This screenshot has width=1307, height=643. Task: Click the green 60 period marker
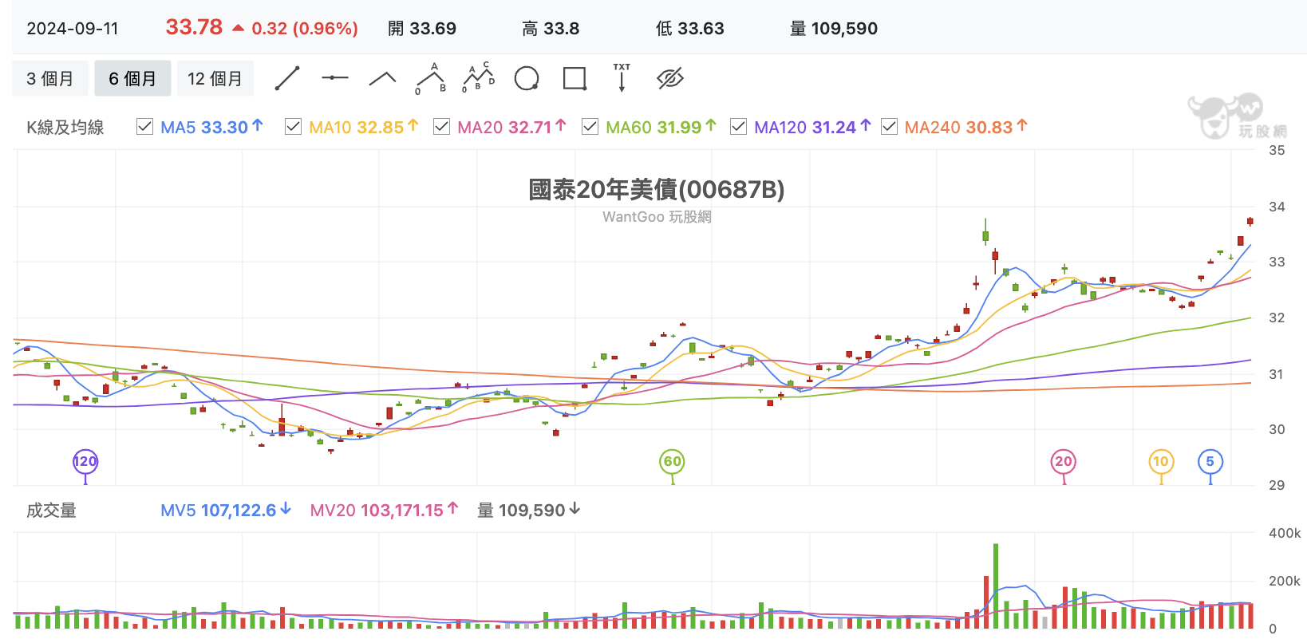[673, 461]
